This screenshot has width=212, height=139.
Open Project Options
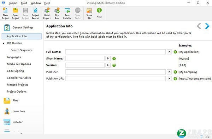tap(17, 91)
